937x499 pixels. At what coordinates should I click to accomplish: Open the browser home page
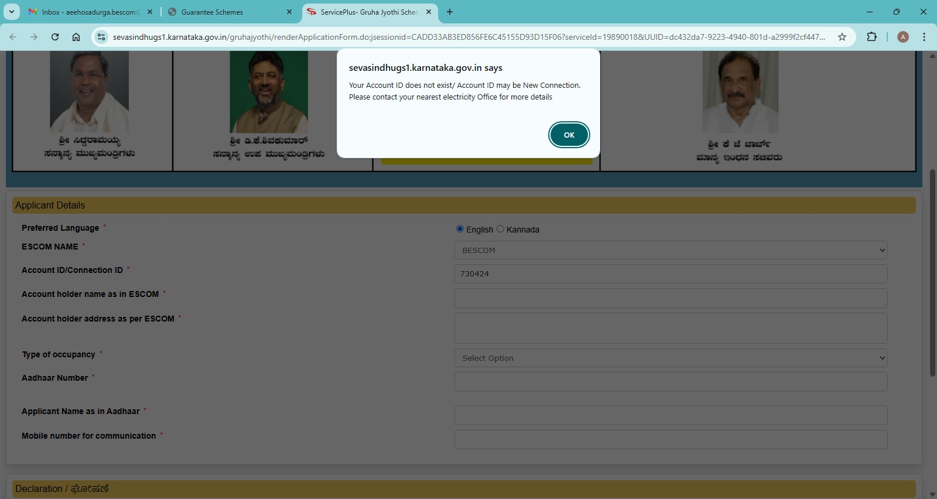pos(76,37)
